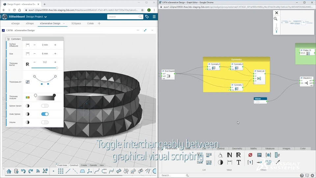Switch to the 3DSpace tab
316x178 pixels.
point(76,23)
